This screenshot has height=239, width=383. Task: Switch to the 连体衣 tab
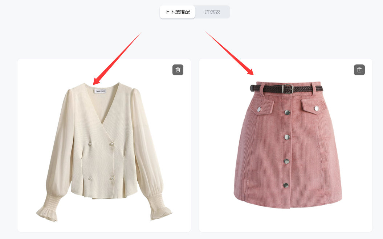tap(212, 12)
